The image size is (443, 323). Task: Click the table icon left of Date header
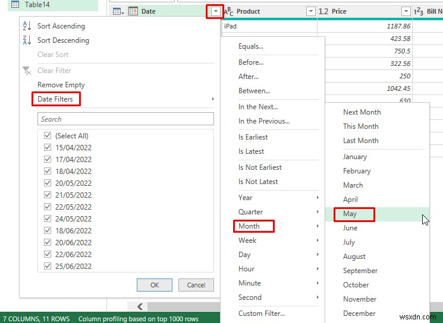118,11
